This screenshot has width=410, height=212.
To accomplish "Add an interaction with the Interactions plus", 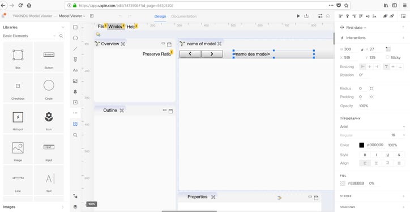I will pyautogui.click(x=403, y=37).
